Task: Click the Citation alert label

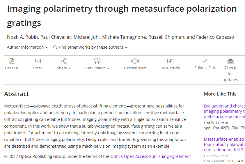Action: pyautogui.click(x=135, y=68)
